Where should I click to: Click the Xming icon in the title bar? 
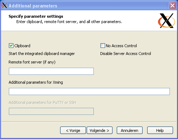click(5, 5)
